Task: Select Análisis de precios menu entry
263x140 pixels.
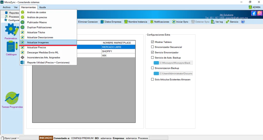Action: [48, 17]
